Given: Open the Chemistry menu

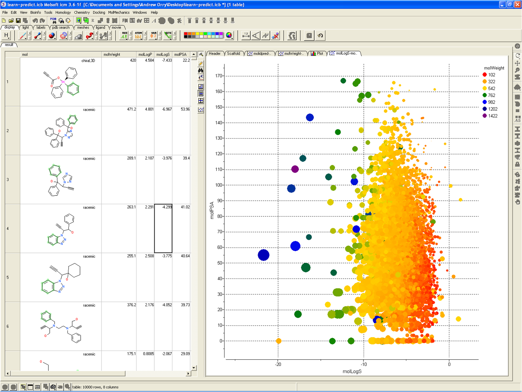Looking at the screenshot, I should tap(82, 13).
